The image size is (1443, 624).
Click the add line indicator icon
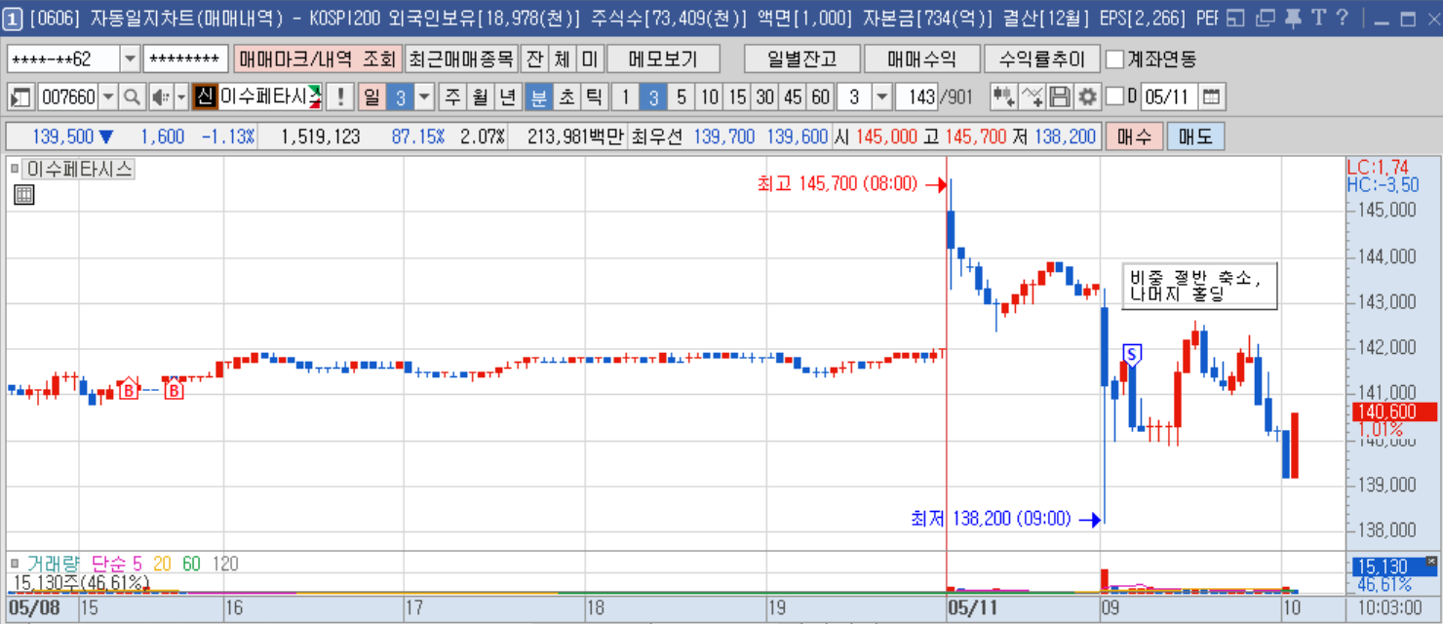1033,97
